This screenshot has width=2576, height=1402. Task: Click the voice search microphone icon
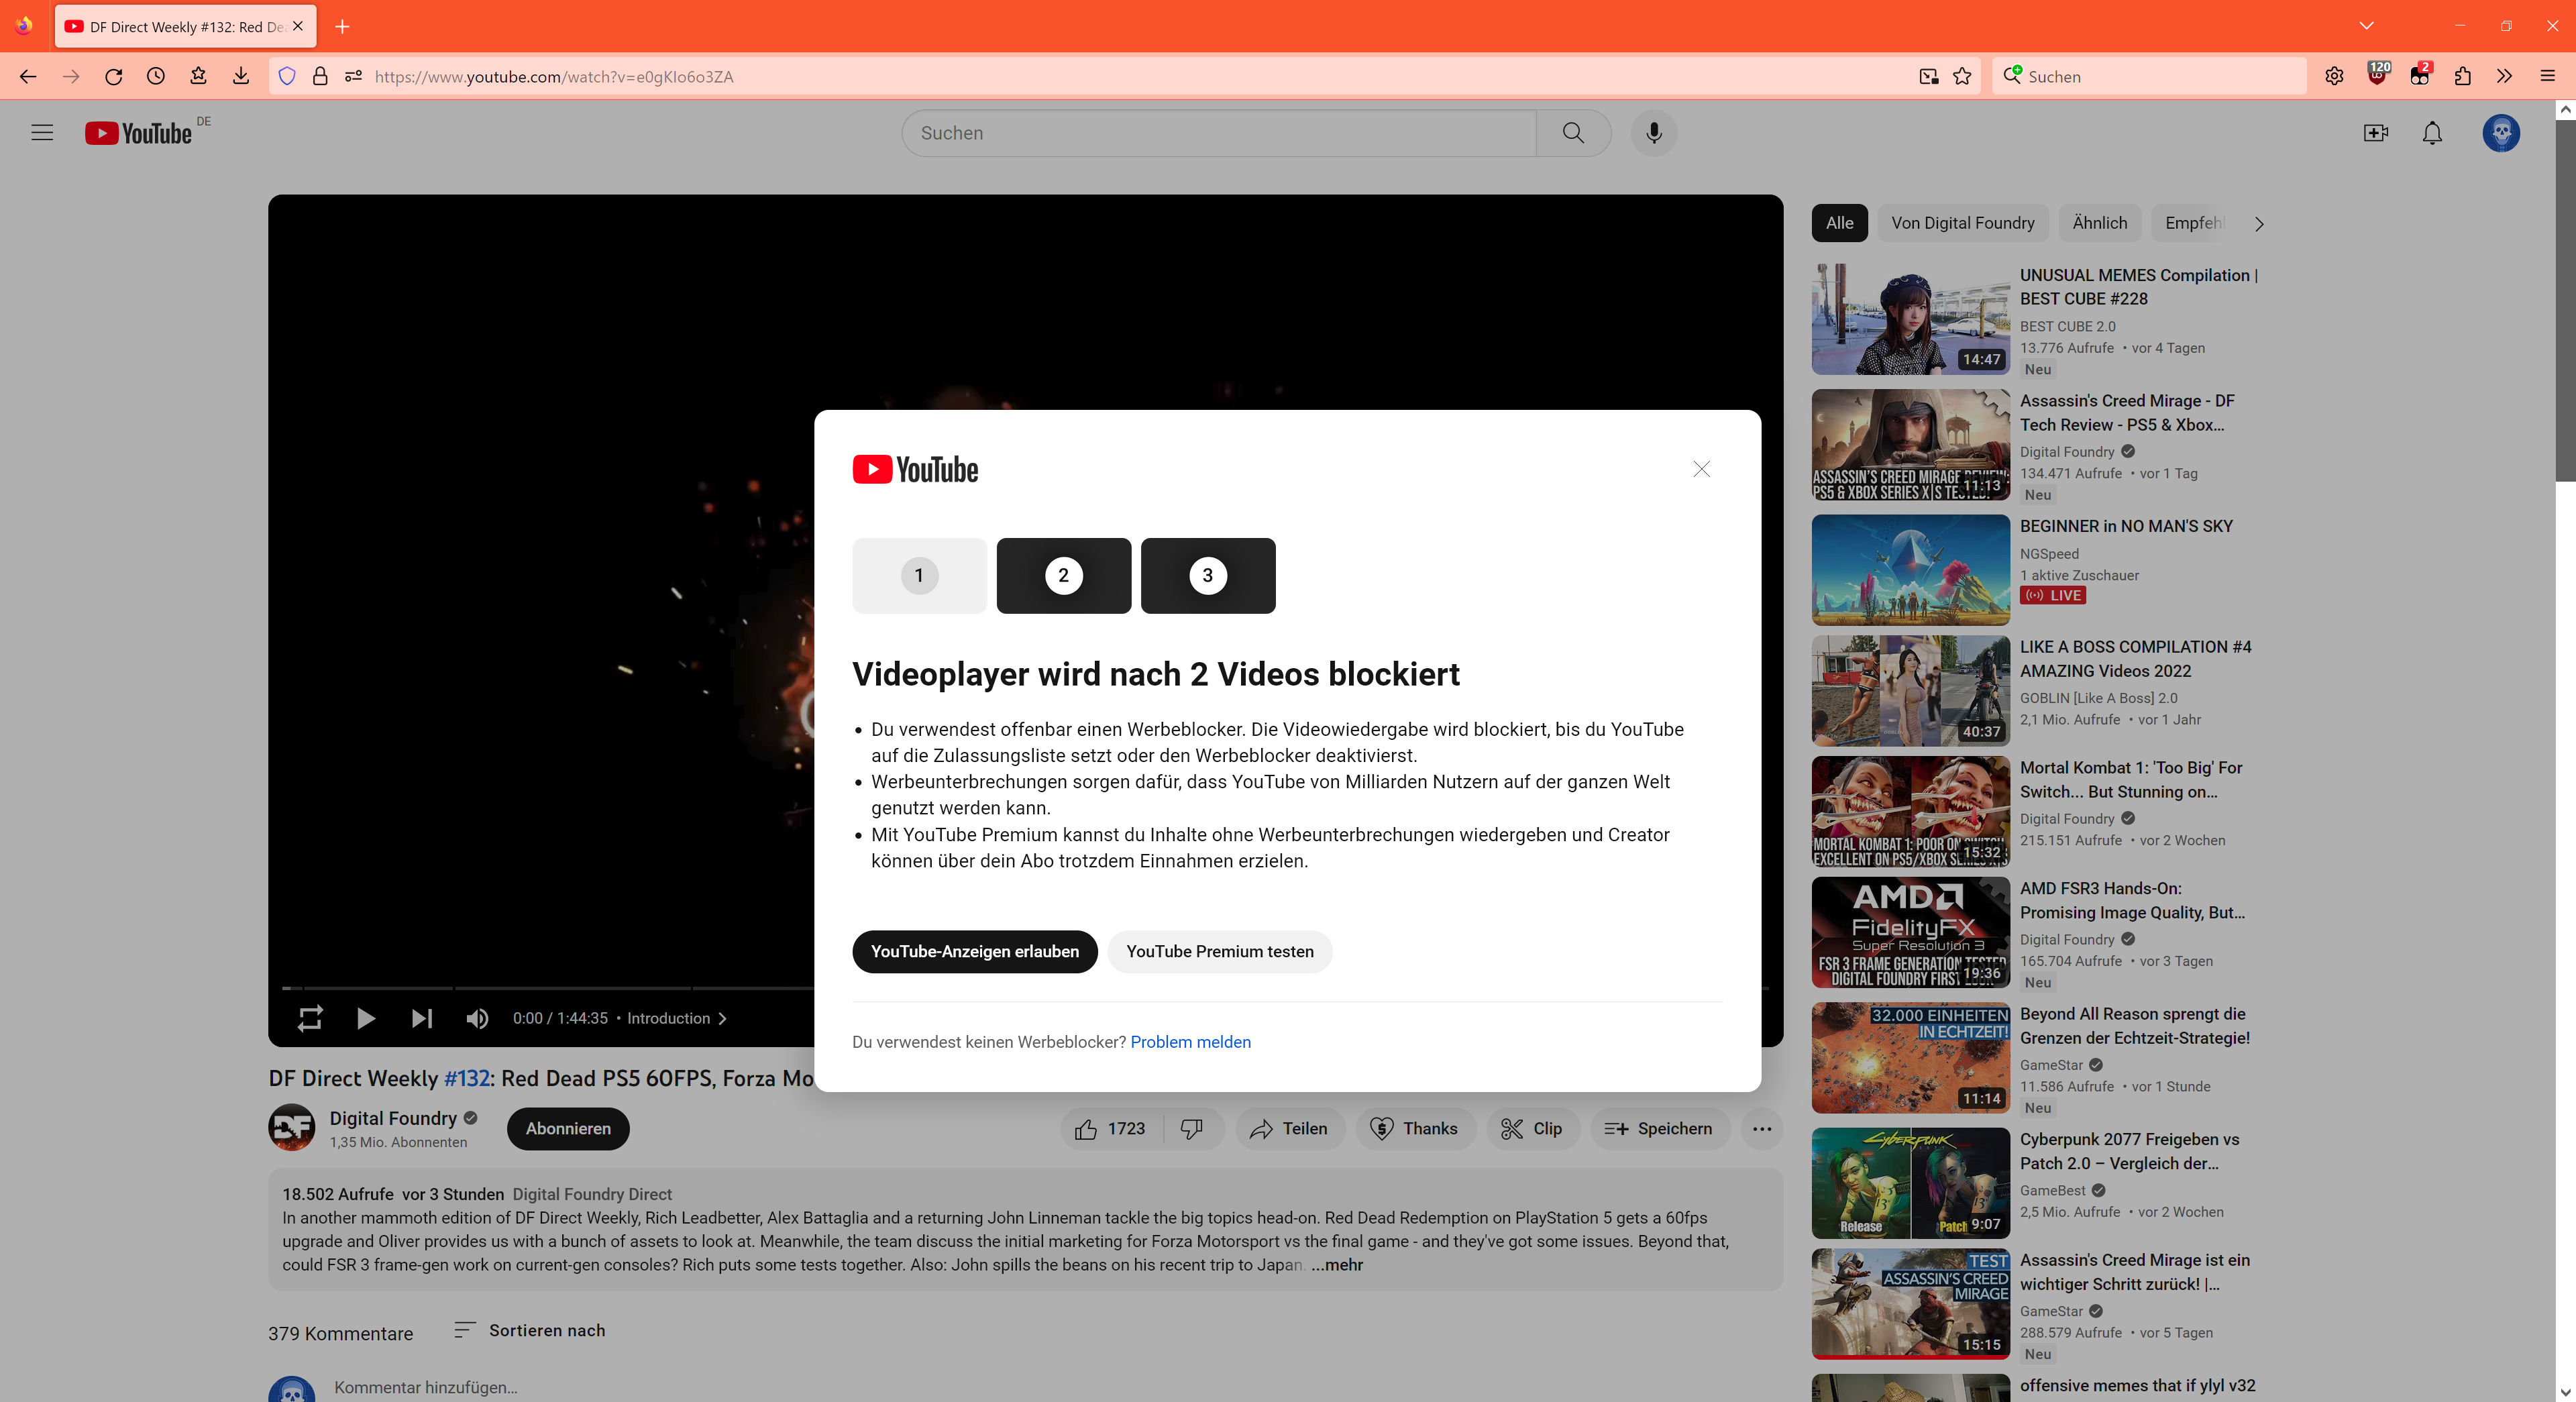pyautogui.click(x=1653, y=133)
